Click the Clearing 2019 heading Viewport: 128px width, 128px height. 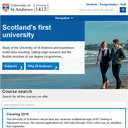click(x=17, y=114)
